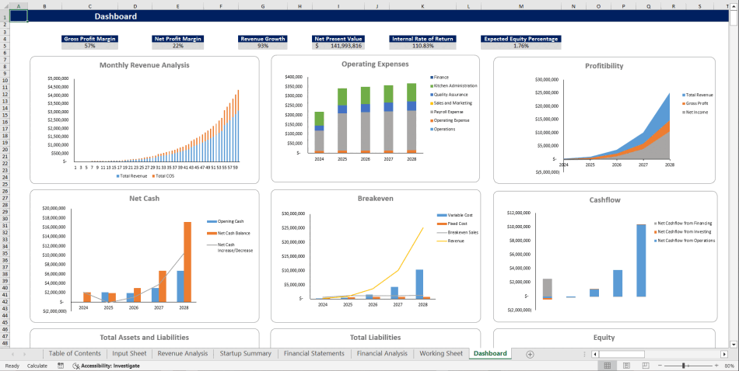Go to the Working Sheet tab
Viewport: 739px width, 371px height.
point(441,354)
